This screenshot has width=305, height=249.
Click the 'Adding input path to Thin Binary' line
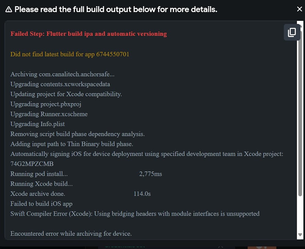[x=72, y=144]
